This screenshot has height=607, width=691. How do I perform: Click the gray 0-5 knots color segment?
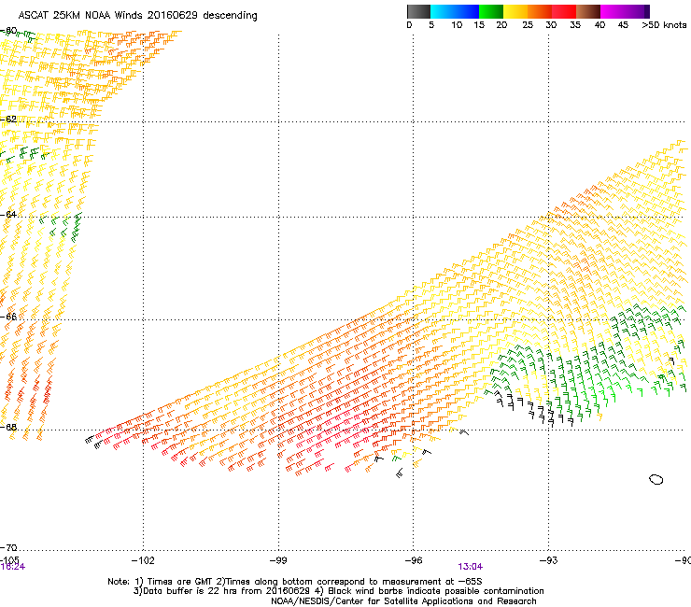(418, 11)
